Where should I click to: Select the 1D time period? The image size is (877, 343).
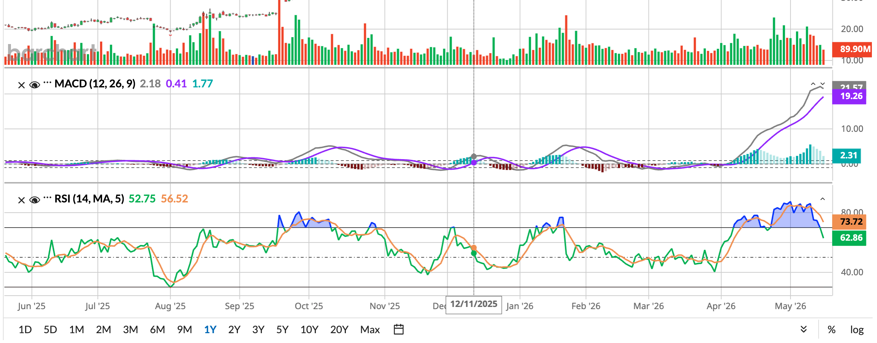tap(25, 330)
